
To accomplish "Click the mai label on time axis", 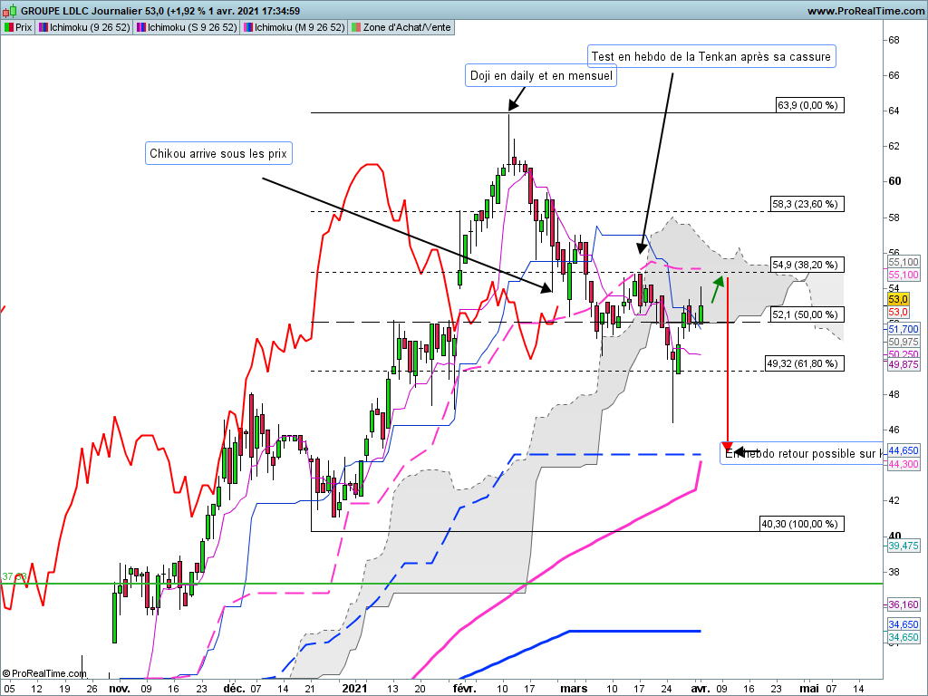I will (809, 689).
